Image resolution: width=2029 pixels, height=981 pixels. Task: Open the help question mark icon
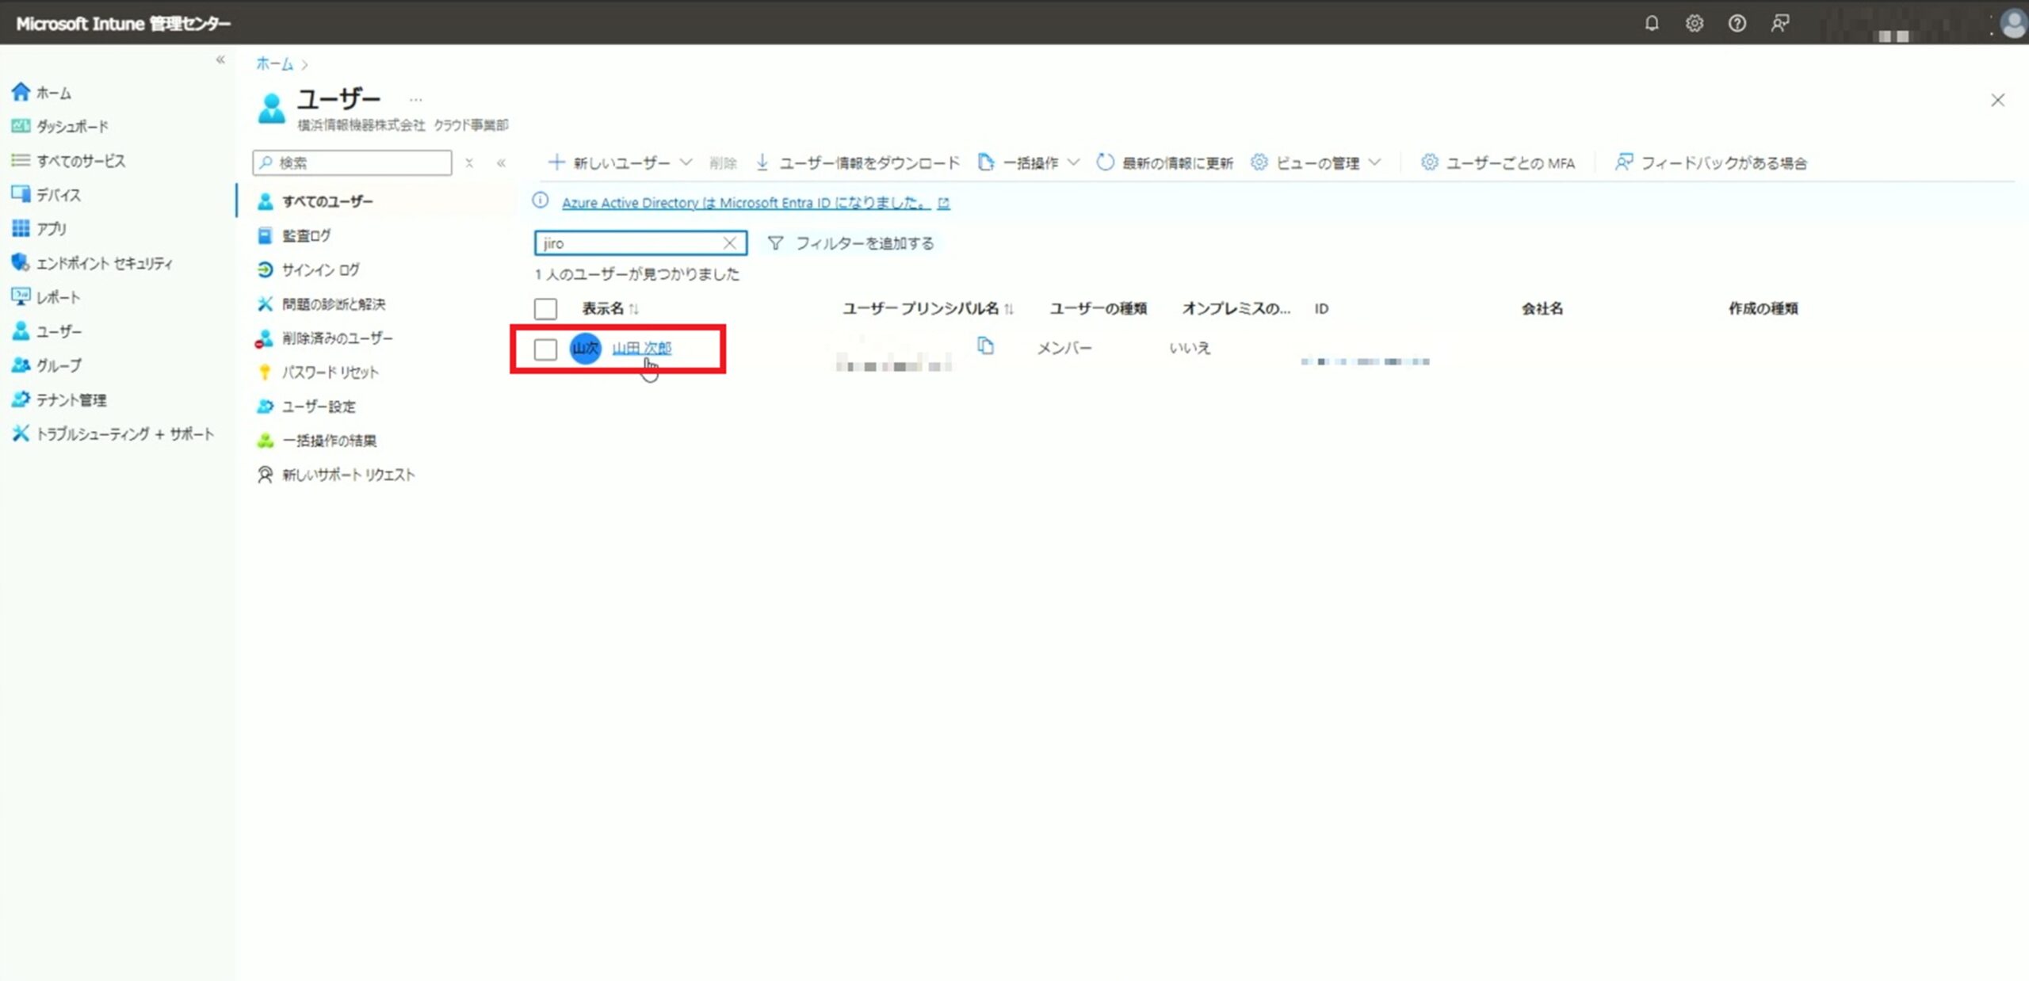(x=1737, y=23)
